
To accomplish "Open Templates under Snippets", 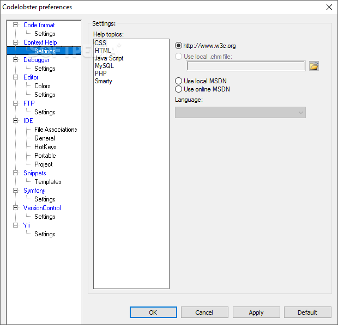I will pos(48,182).
